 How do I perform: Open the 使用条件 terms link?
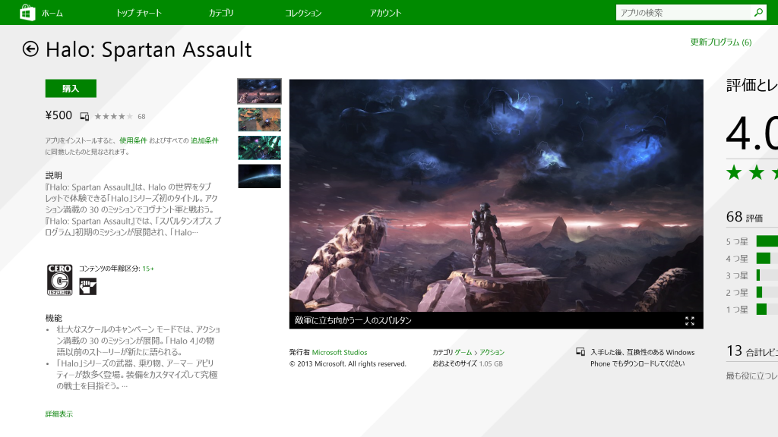[x=133, y=140]
